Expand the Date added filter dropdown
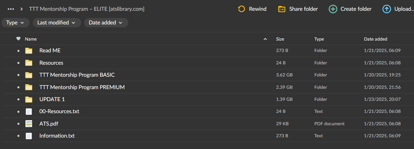 106,23
